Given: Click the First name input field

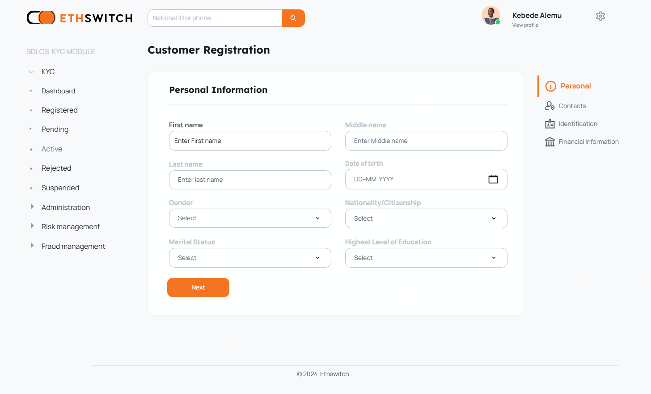Looking at the screenshot, I should tap(250, 141).
